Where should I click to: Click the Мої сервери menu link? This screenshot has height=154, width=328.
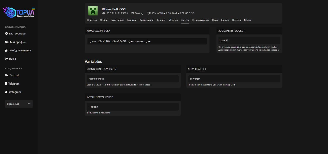click(17, 34)
